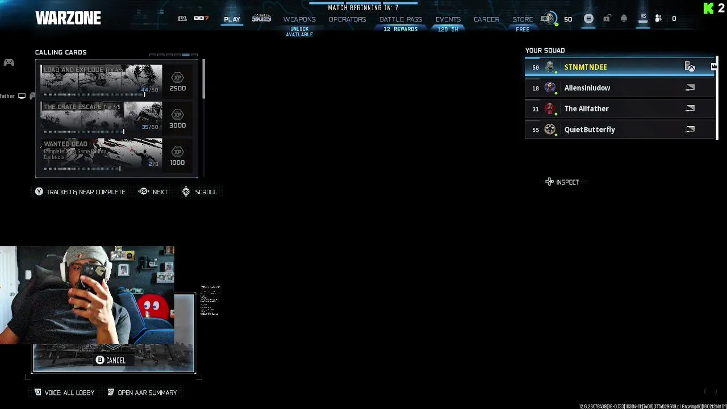The image size is (727, 409).
Task: Select squad member QuietButterfly
Action: click(x=620, y=130)
